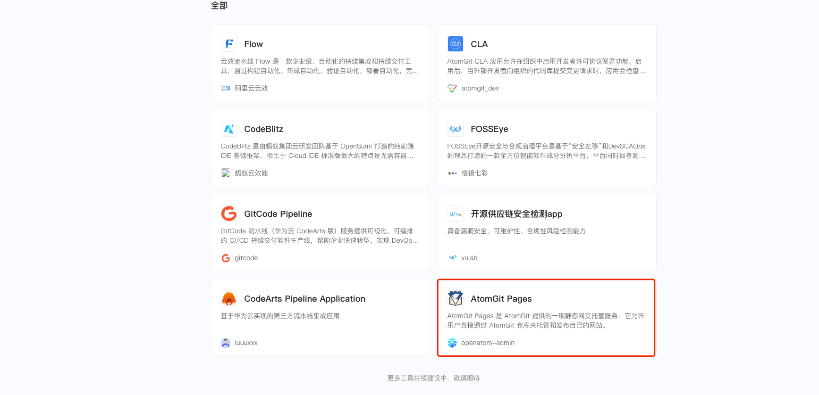Click the AtomGit Pages description text
The width and height of the screenshot is (819, 395).
(x=546, y=321)
